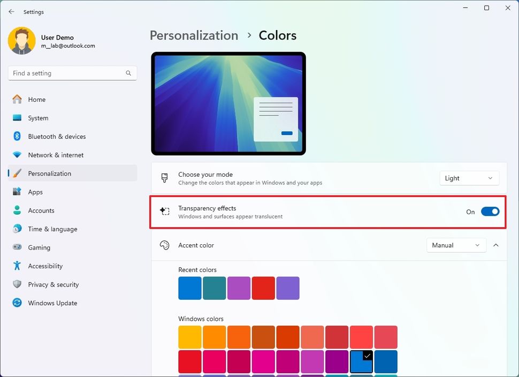
Task: Open the Choose your mode dropdown
Action: tap(469, 178)
